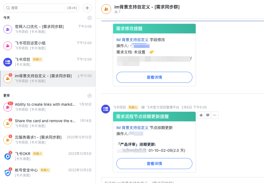The height and width of the screenshot is (183, 264).
Task: Focus the 搜索 search field
Action: tap(41, 8)
